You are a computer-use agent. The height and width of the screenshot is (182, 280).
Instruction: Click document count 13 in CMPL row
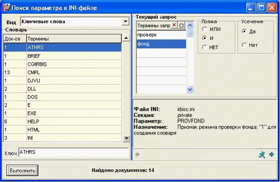(15, 73)
